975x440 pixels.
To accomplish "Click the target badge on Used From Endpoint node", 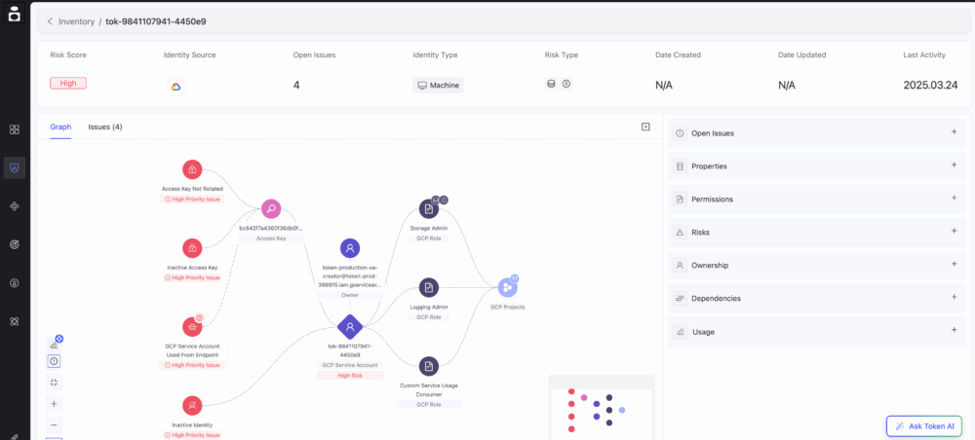I will [199, 317].
